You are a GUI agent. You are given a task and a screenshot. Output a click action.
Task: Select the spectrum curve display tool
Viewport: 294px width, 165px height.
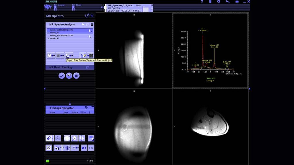pos(49,56)
